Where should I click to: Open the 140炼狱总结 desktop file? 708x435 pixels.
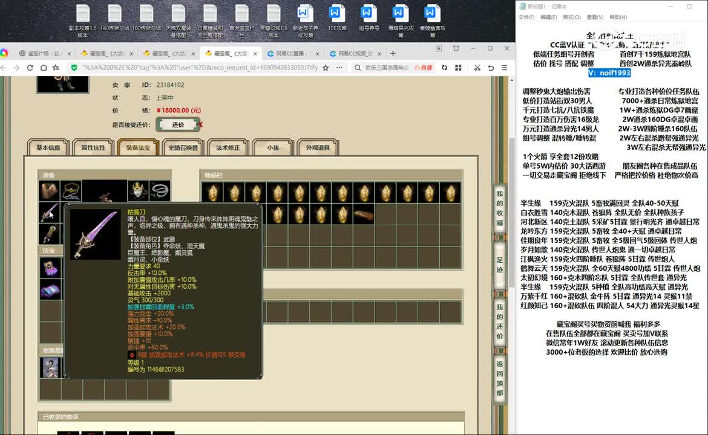(115, 19)
